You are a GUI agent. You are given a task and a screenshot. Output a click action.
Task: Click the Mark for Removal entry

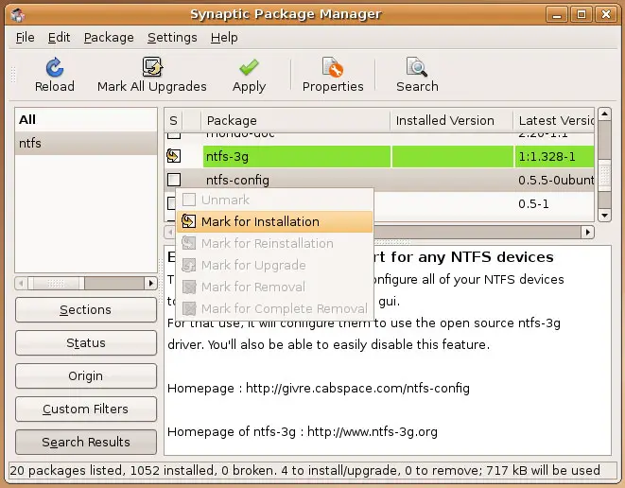click(274, 287)
